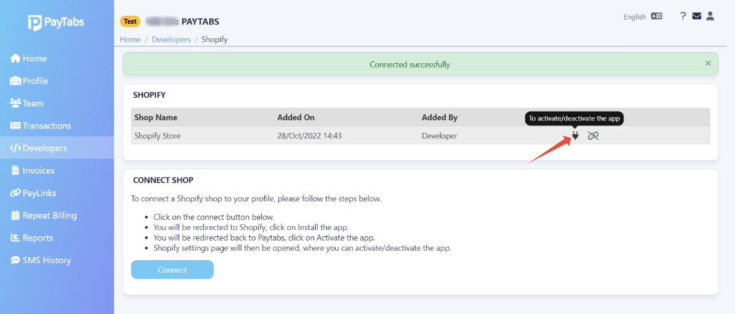The width and height of the screenshot is (735, 314).
Task: Click the Invoices document icon
Action: [15, 170]
